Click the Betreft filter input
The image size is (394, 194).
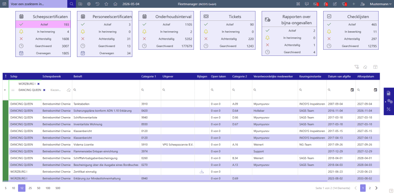click(106, 90)
